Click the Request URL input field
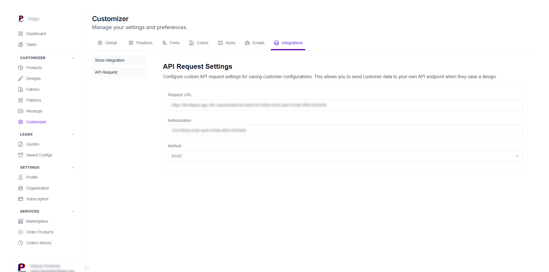The image size is (549, 272). pyautogui.click(x=345, y=105)
